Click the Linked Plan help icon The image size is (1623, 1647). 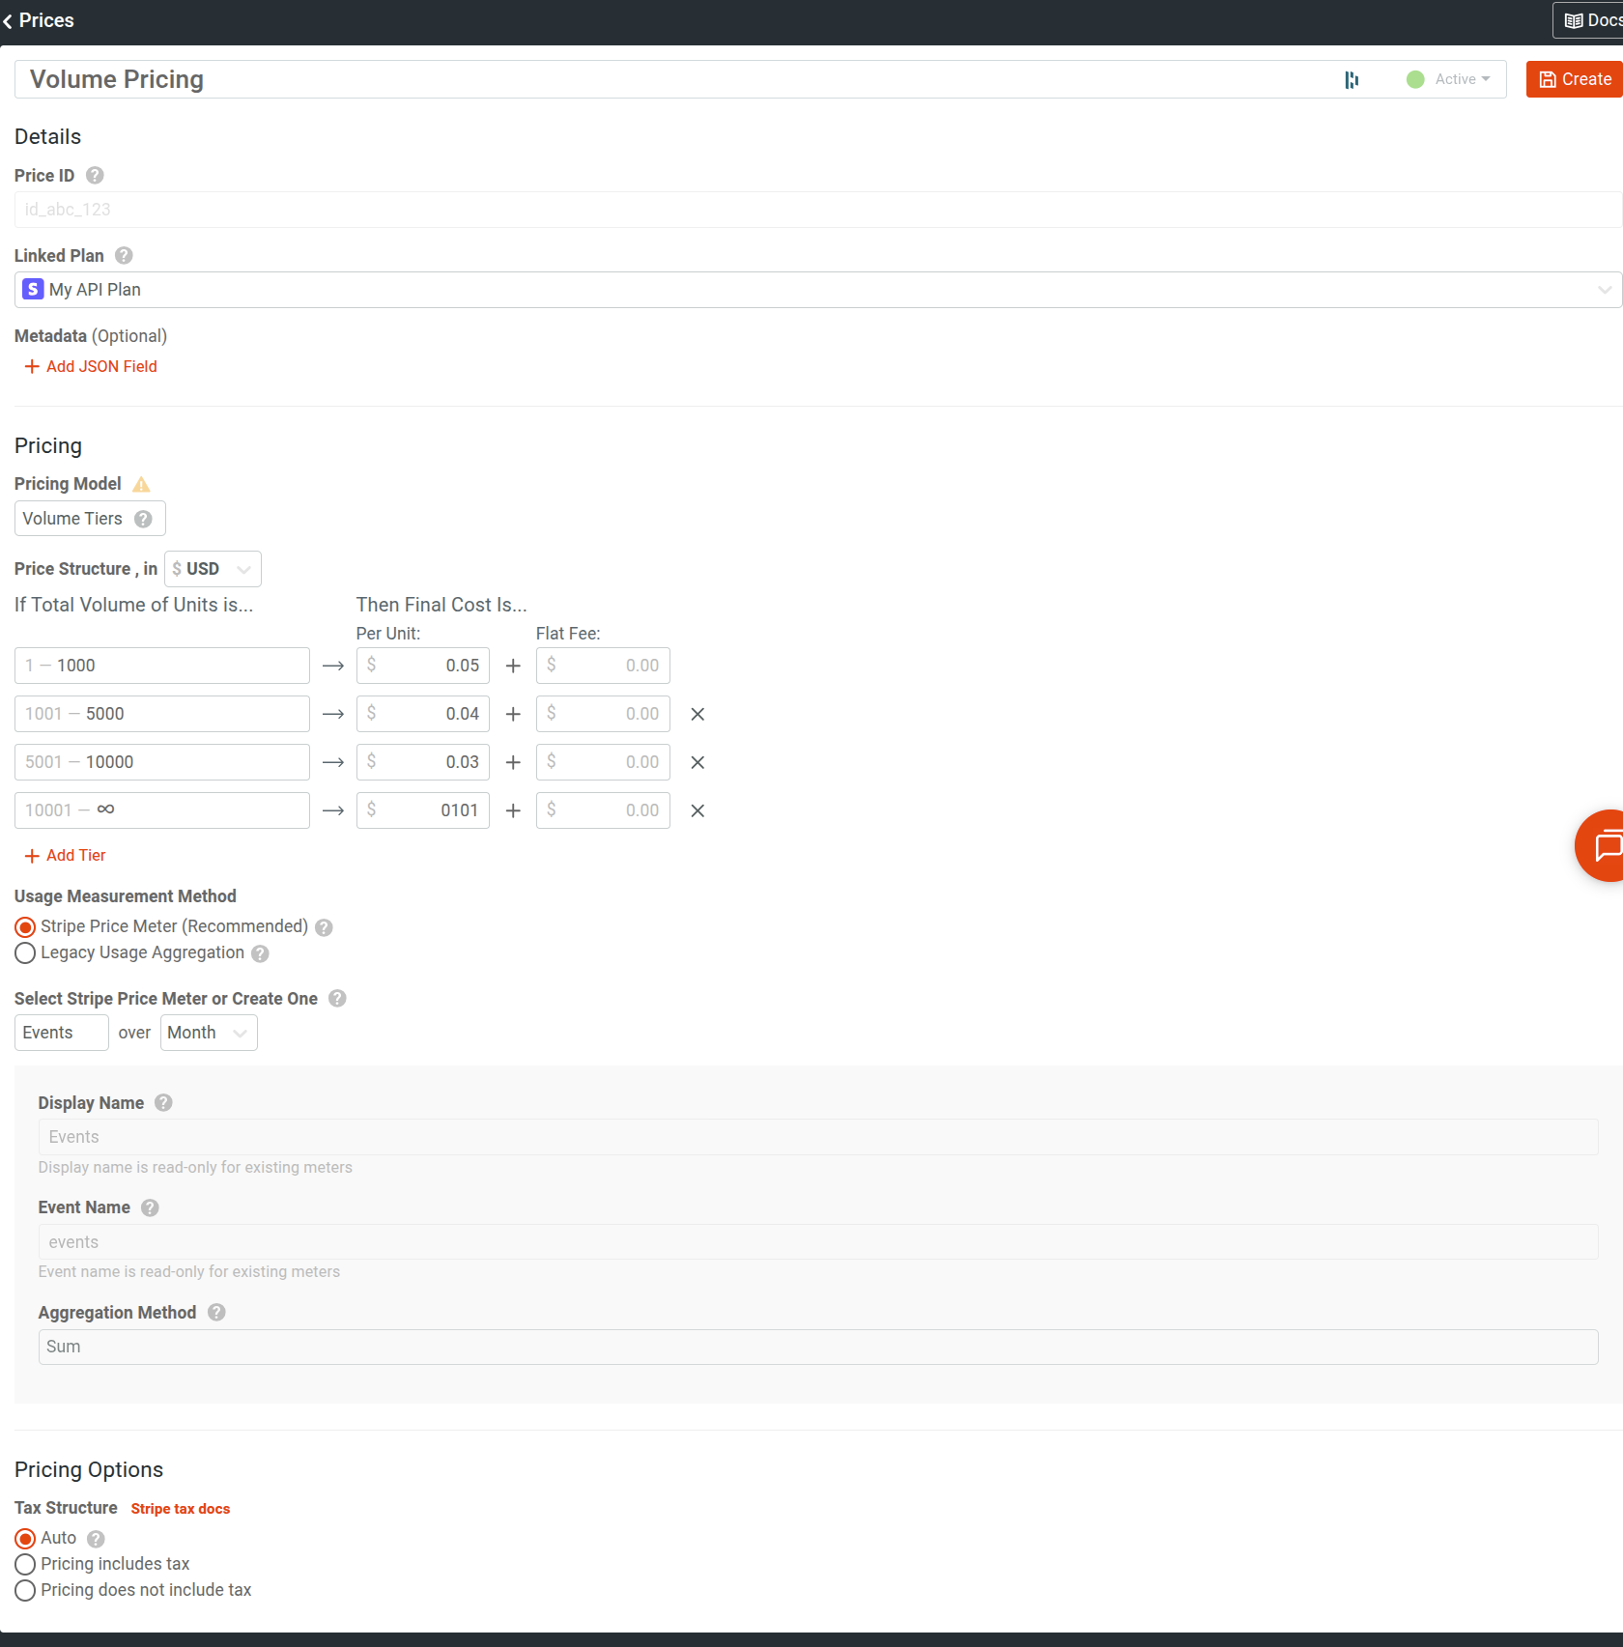pyautogui.click(x=123, y=255)
